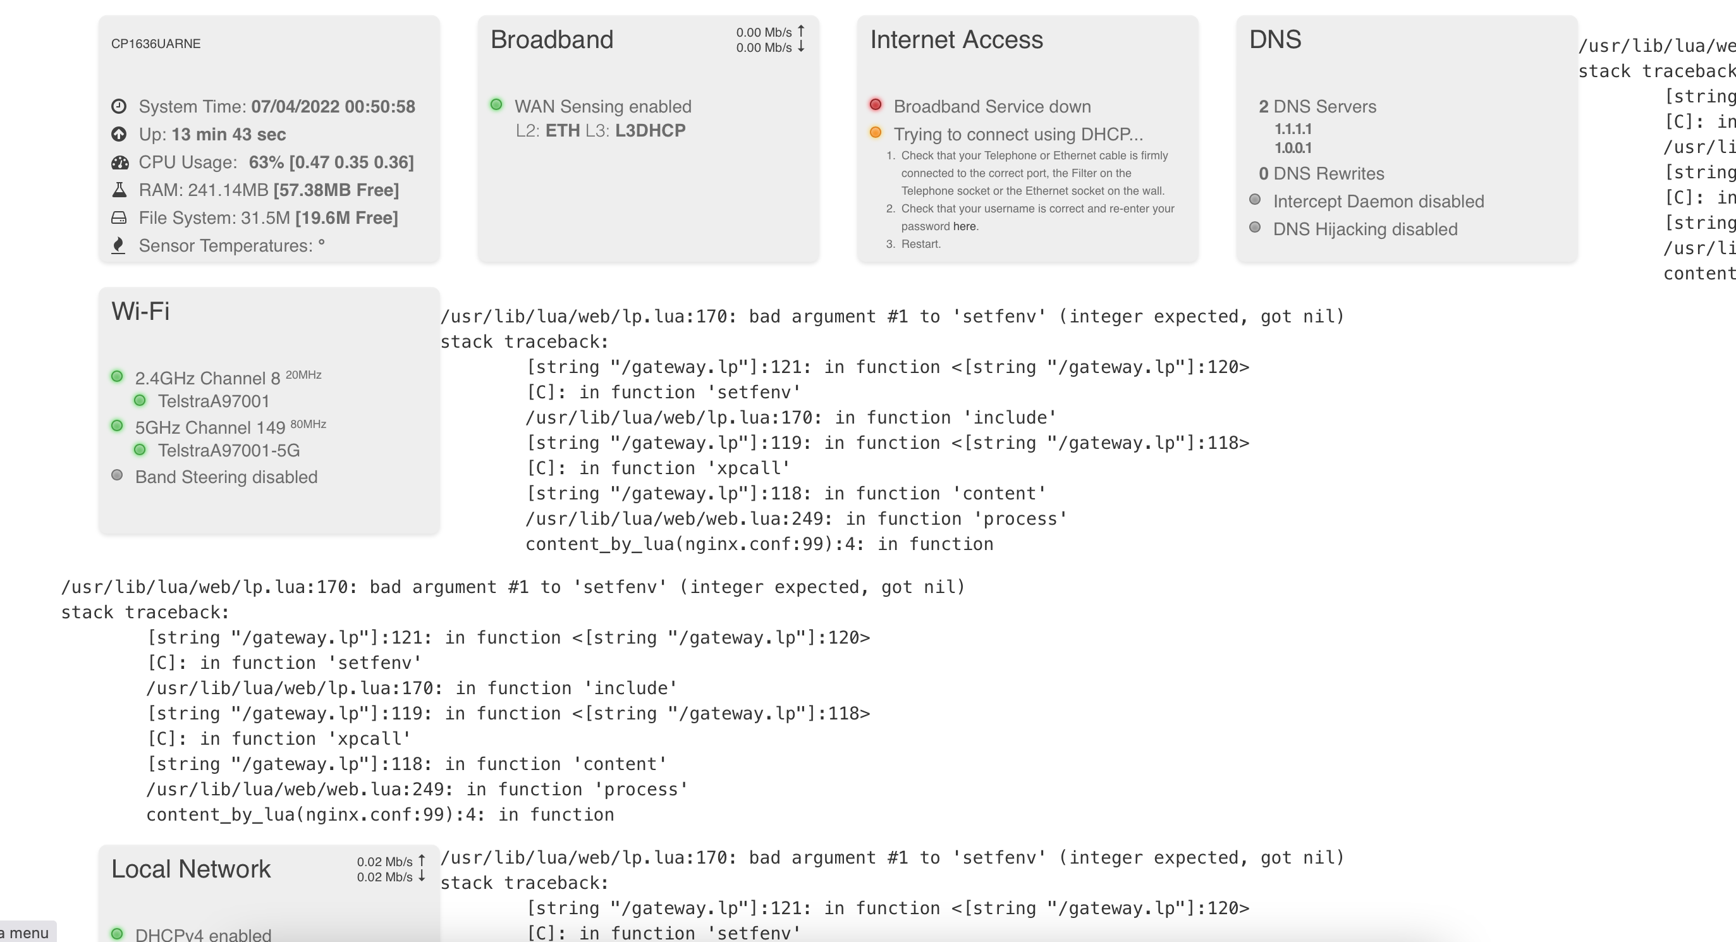
Task: Open the Internet Access panel
Action: 956,39
